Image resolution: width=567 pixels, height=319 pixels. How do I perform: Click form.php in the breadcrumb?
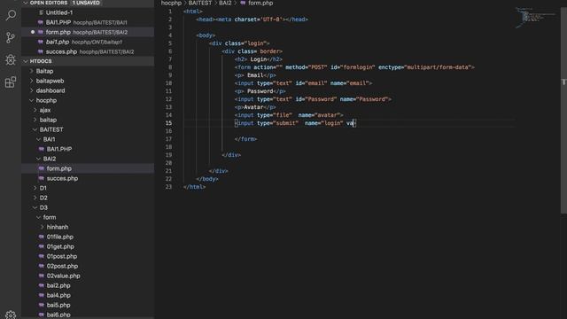coord(260,3)
